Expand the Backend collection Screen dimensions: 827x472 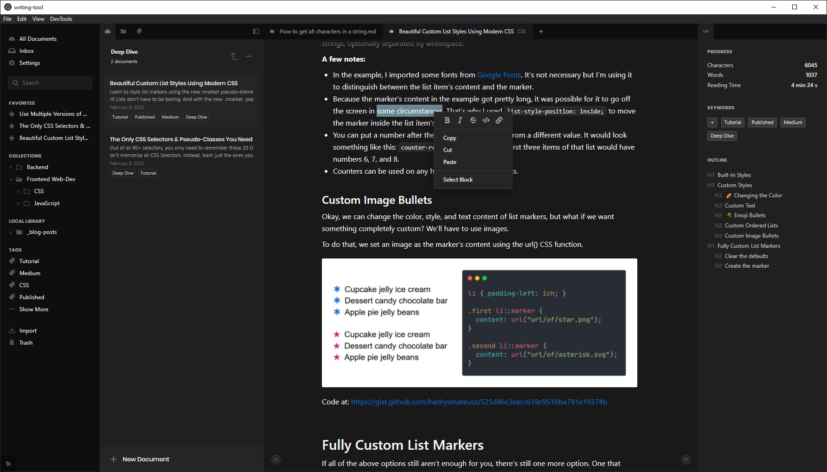tap(11, 167)
